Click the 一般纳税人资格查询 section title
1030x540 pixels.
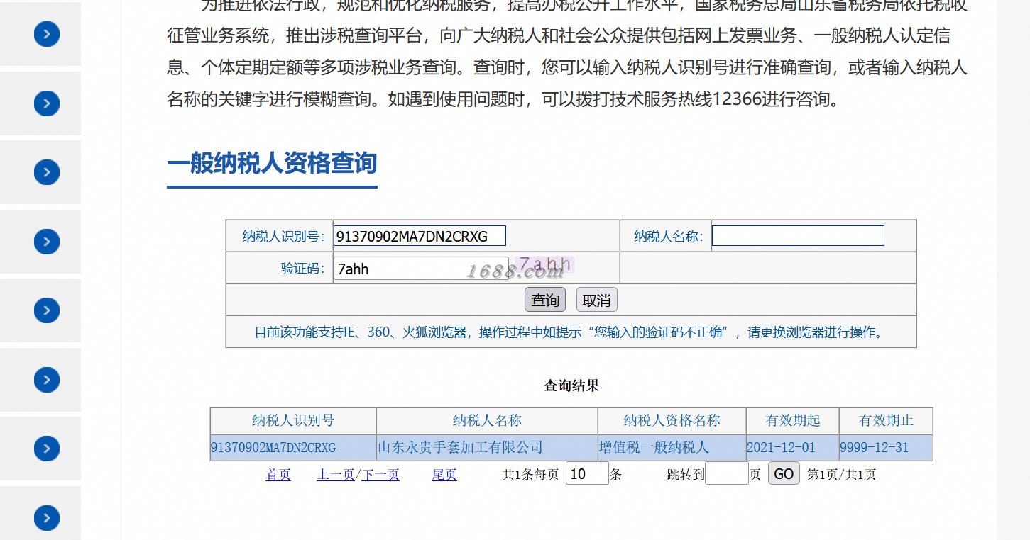[x=272, y=163]
